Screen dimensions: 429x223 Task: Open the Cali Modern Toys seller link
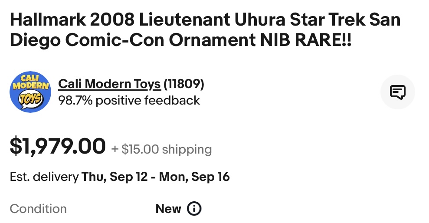tap(109, 84)
